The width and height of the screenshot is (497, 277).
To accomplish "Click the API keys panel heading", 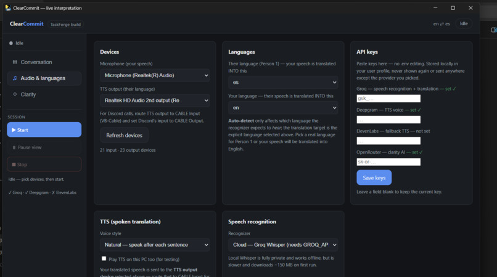I will 367,52.
